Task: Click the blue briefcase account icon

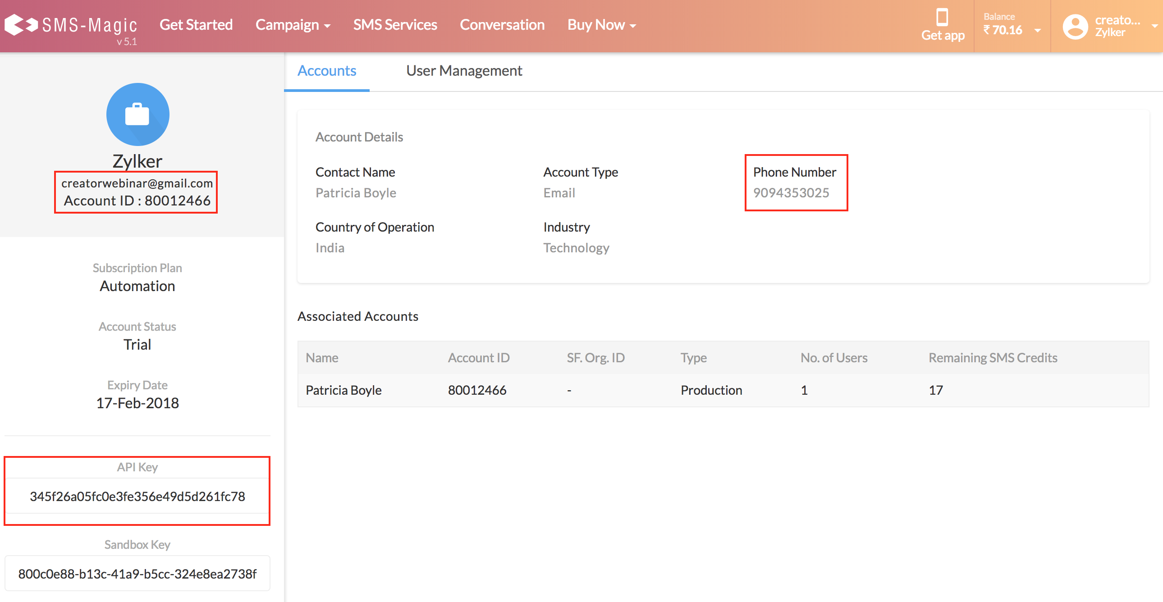Action: click(x=137, y=114)
